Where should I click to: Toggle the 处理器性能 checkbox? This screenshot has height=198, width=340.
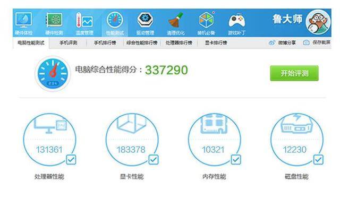click(71, 160)
